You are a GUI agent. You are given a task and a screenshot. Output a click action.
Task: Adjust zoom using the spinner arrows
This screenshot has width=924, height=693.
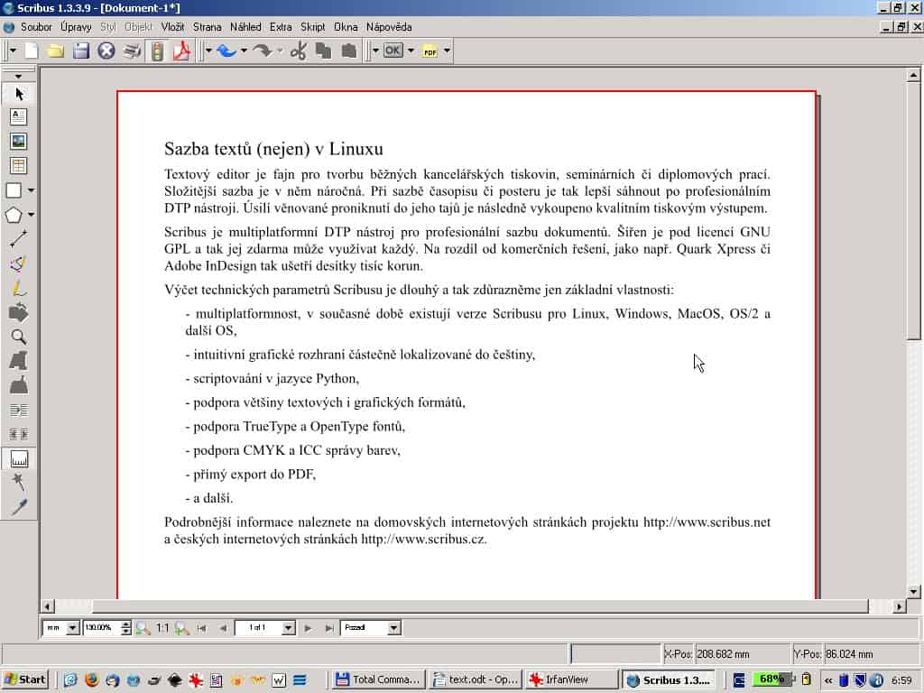click(x=125, y=628)
